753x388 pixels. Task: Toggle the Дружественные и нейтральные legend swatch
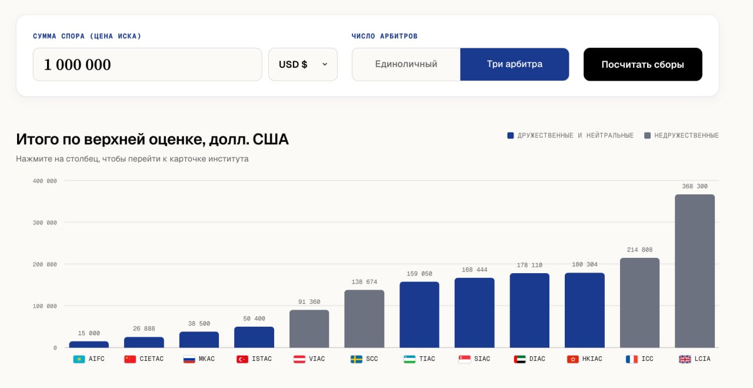(x=511, y=135)
